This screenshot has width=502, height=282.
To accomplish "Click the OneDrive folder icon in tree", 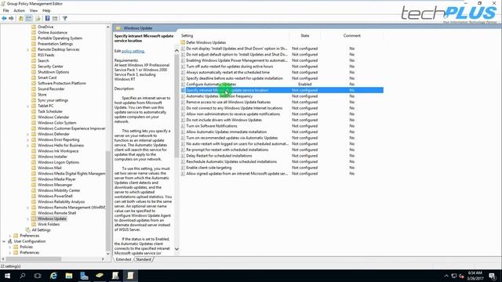I will click(x=34, y=27).
